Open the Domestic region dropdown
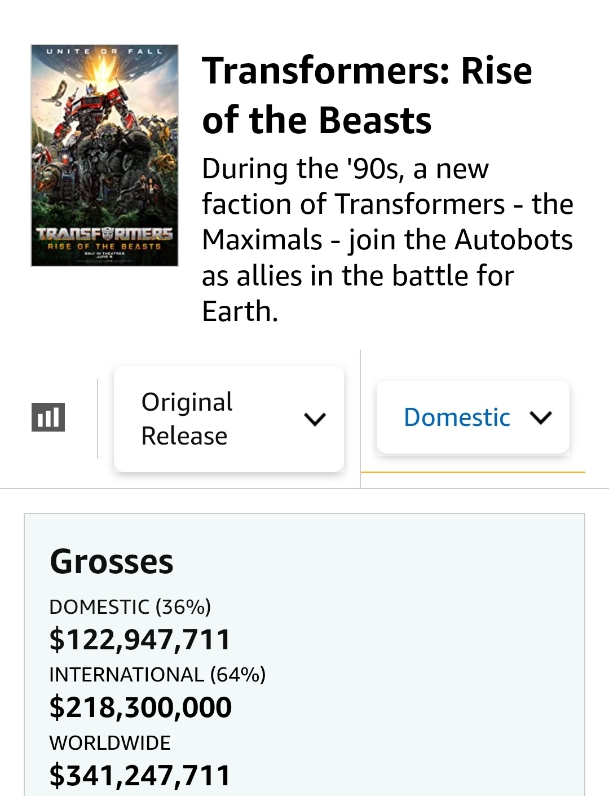This screenshot has width=609, height=796. pos(473,417)
